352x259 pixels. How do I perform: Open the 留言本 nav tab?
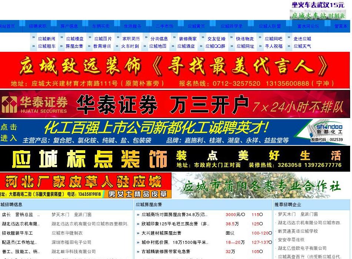tap(341, 26)
